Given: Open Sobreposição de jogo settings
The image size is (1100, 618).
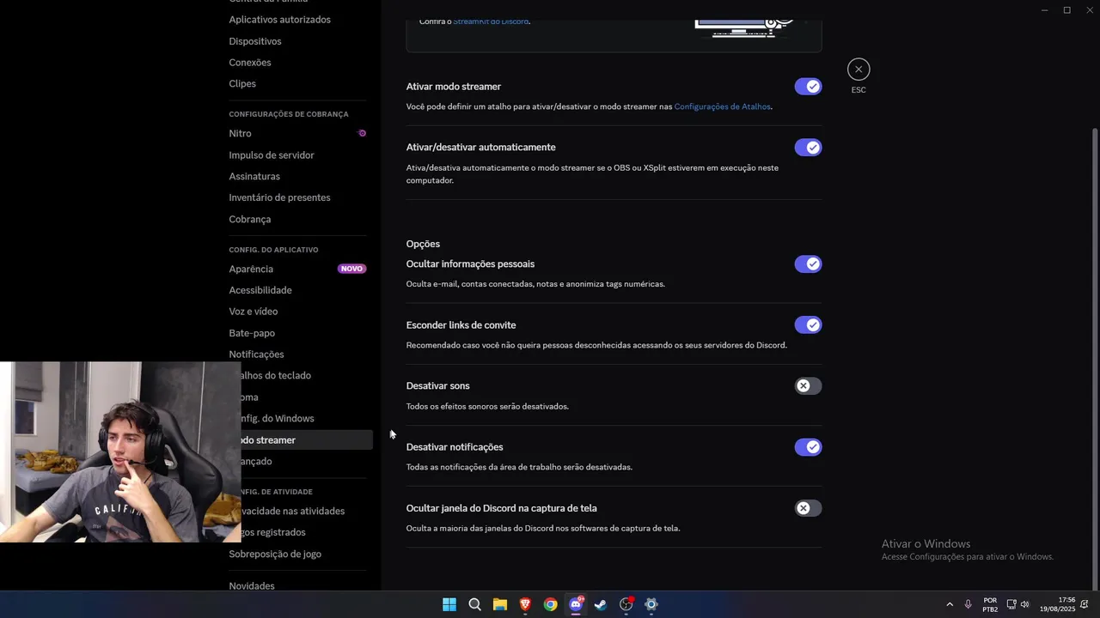Looking at the screenshot, I should [x=275, y=554].
